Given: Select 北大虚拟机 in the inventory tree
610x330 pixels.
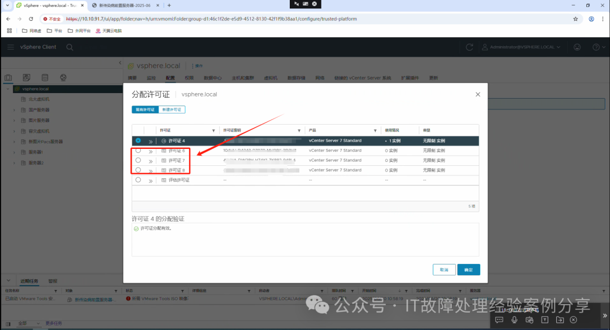Looking at the screenshot, I should (x=39, y=99).
